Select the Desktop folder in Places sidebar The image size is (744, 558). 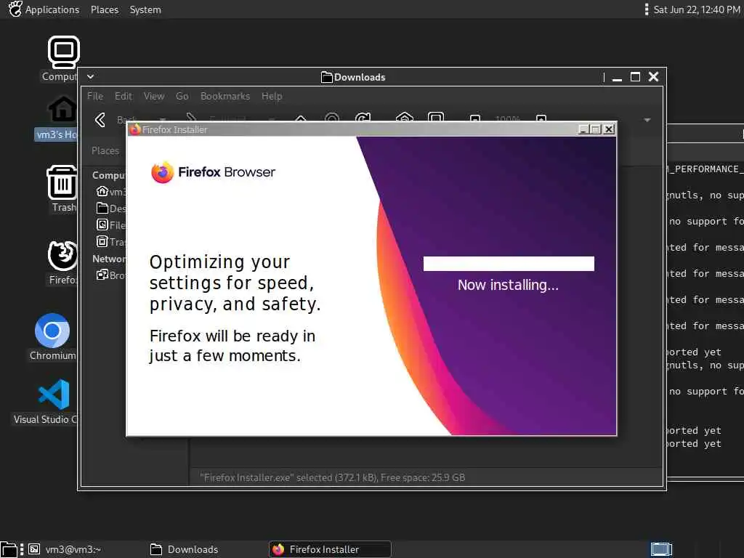[110, 209]
